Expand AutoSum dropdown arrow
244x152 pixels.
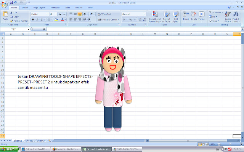coord(223,13)
